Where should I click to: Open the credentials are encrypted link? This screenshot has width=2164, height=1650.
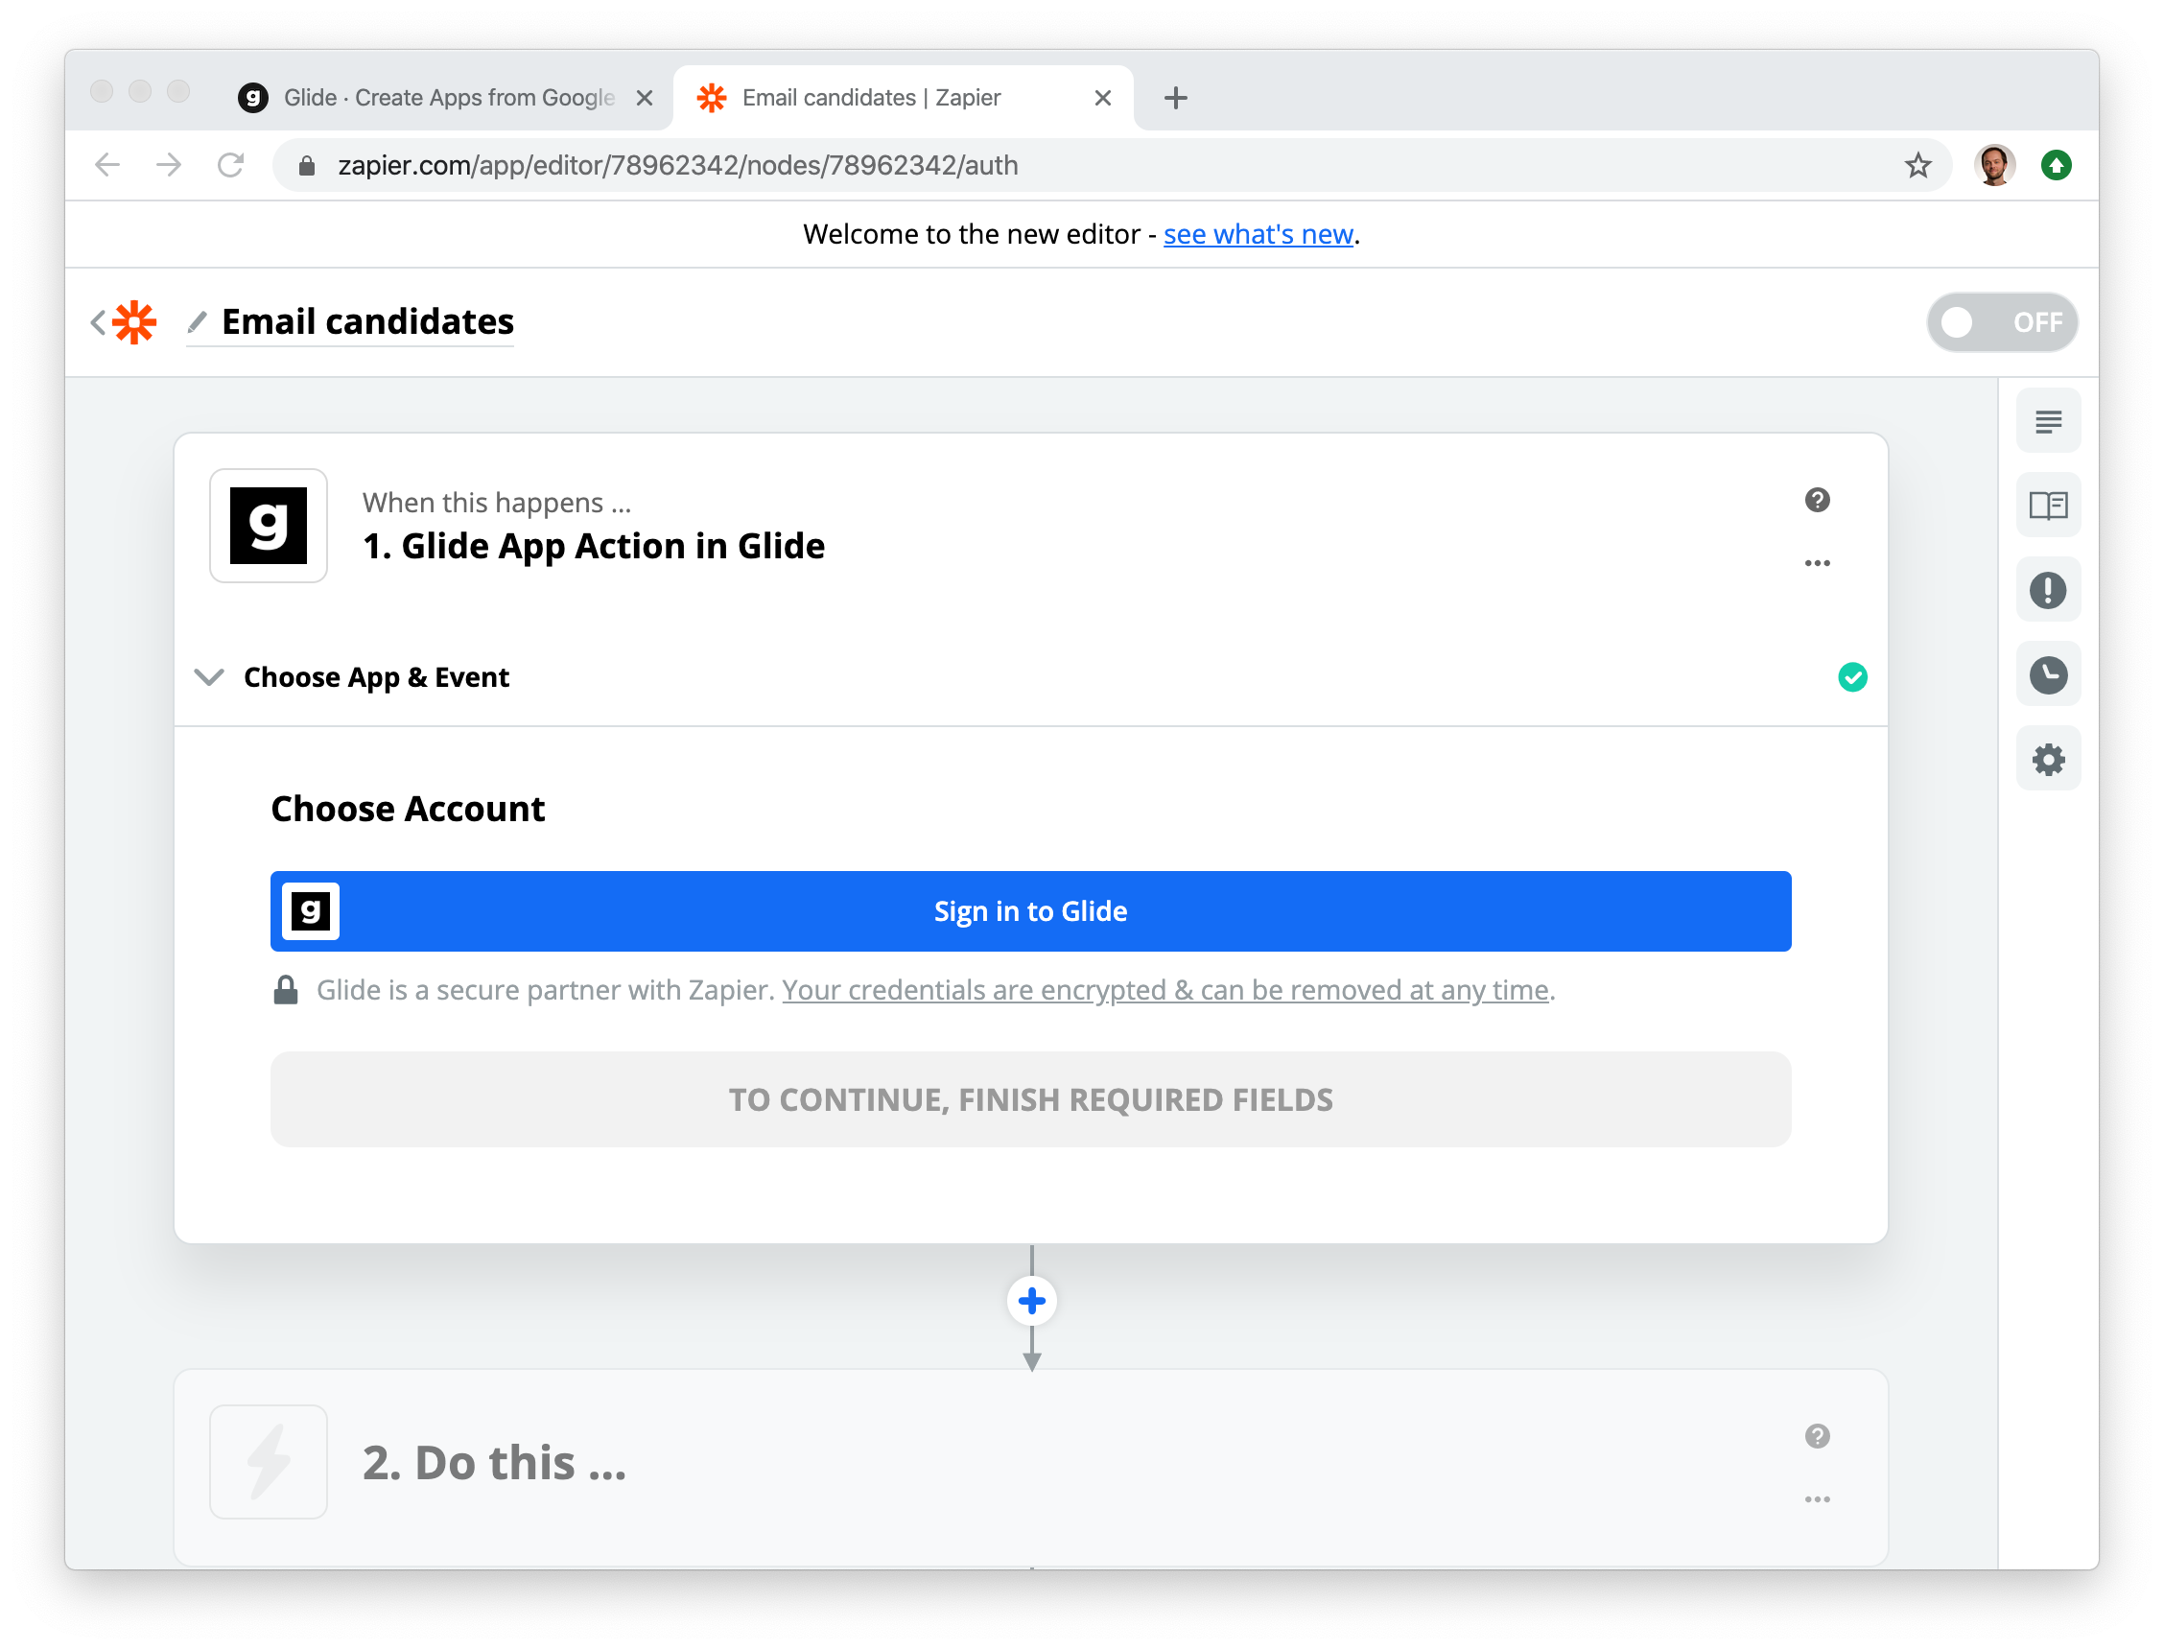coord(1164,990)
